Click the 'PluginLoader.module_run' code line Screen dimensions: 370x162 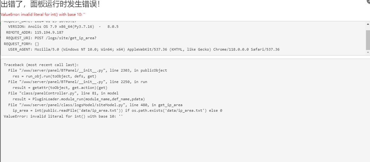[x=79, y=99]
